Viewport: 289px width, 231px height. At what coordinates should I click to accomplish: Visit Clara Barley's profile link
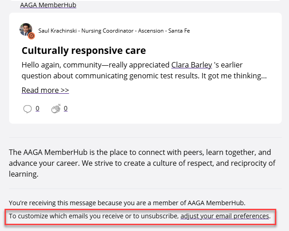(x=191, y=65)
